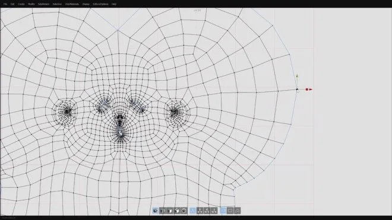Select the multi-component selection mode icon

[155, 211]
